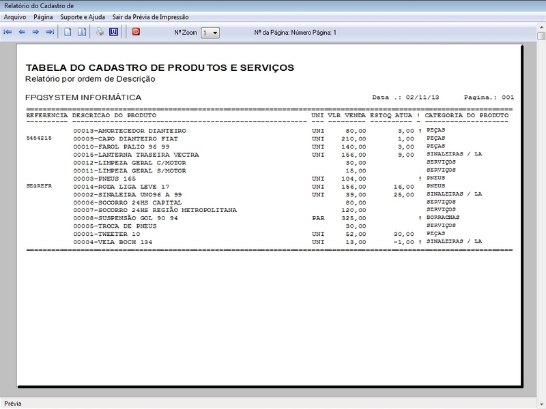Screen dimensions: 546x409
Task: Go to previous page arrow
Action: point(22,32)
